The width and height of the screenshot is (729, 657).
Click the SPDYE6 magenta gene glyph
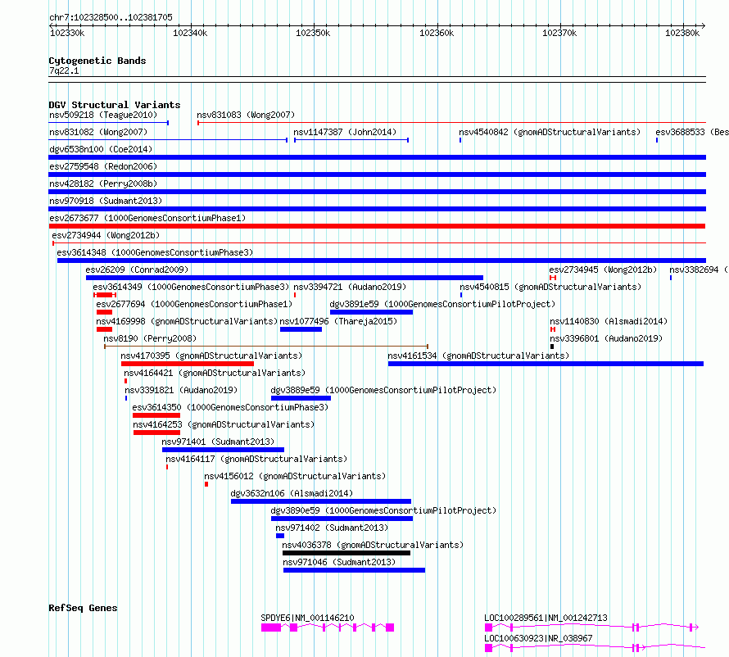coord(328,628)
